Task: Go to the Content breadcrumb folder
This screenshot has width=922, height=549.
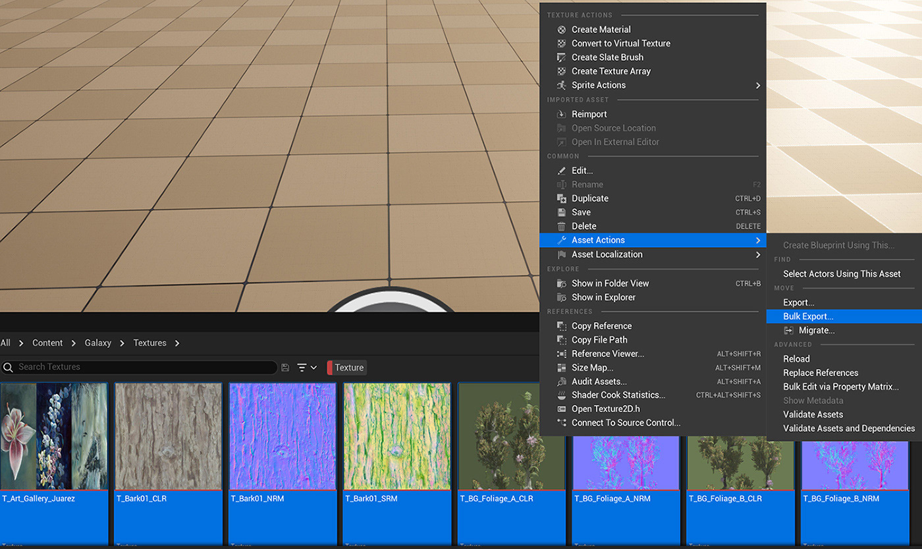Action: click(x=47, y=343)
